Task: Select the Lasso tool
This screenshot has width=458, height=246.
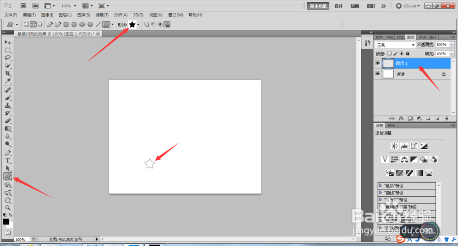Action: pos(8,58)
